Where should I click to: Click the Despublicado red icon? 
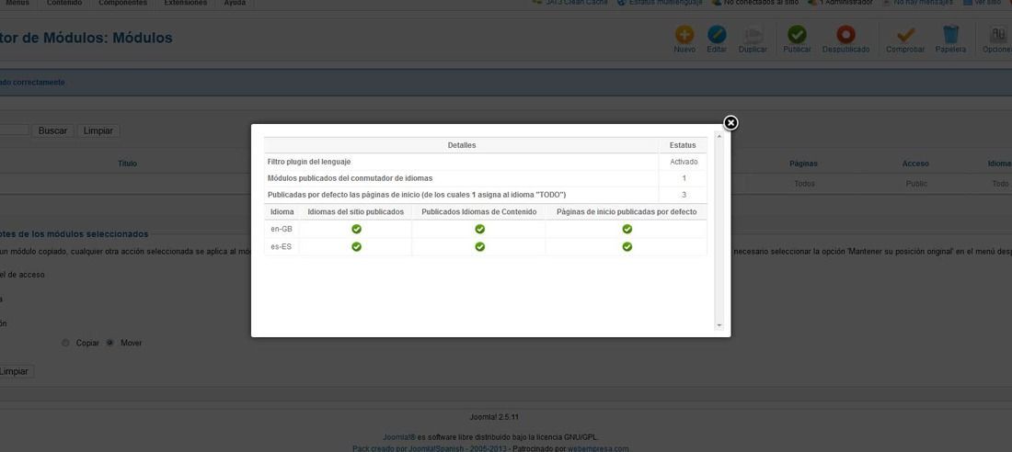(845, 34)
